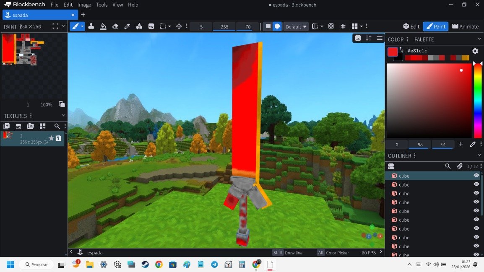Select the square brush shape
Image resolution: width=484 pixels, height=272 pixels.
[268, 26]
